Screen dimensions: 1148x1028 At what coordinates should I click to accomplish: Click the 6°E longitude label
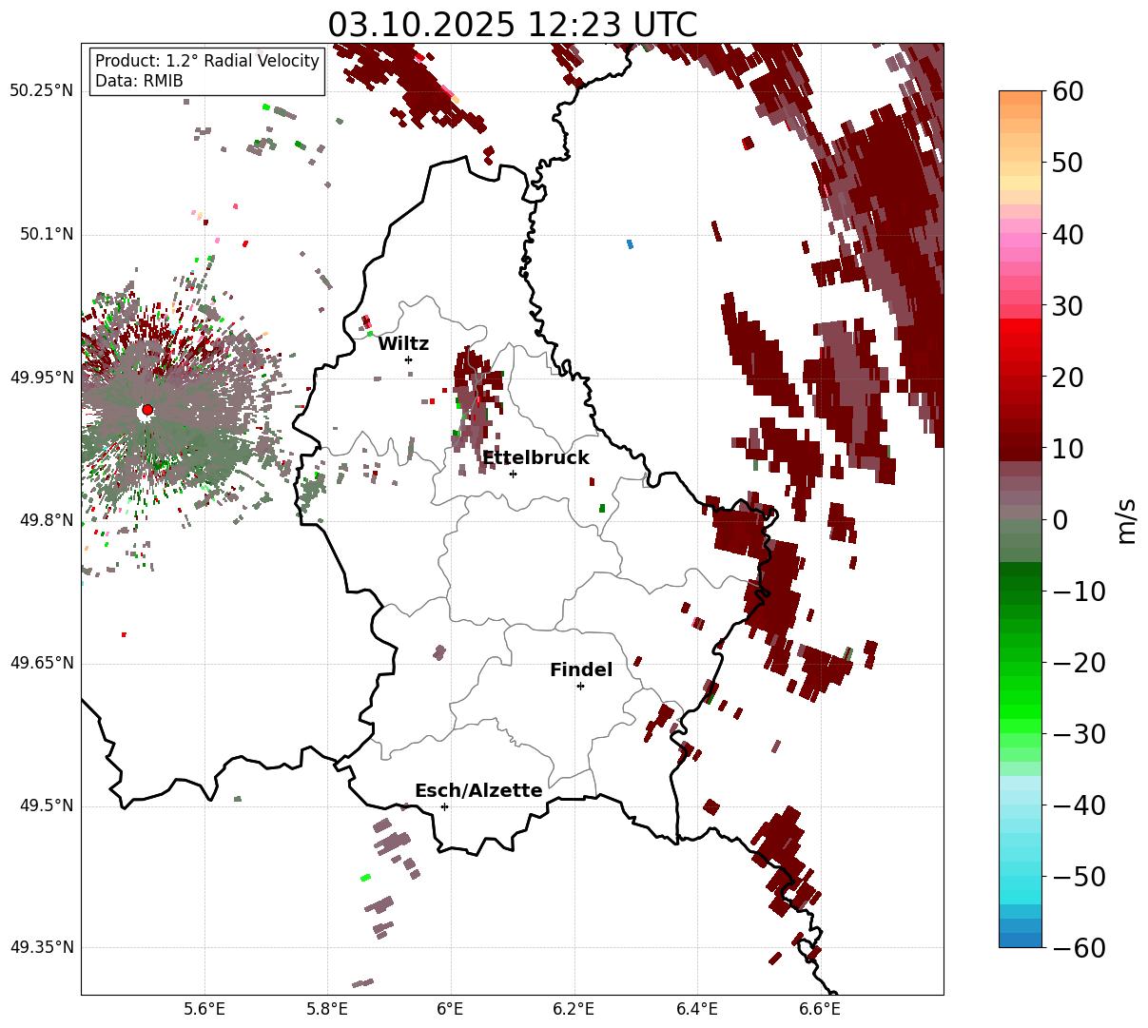pyautogui.click(x=450, y=1008)
